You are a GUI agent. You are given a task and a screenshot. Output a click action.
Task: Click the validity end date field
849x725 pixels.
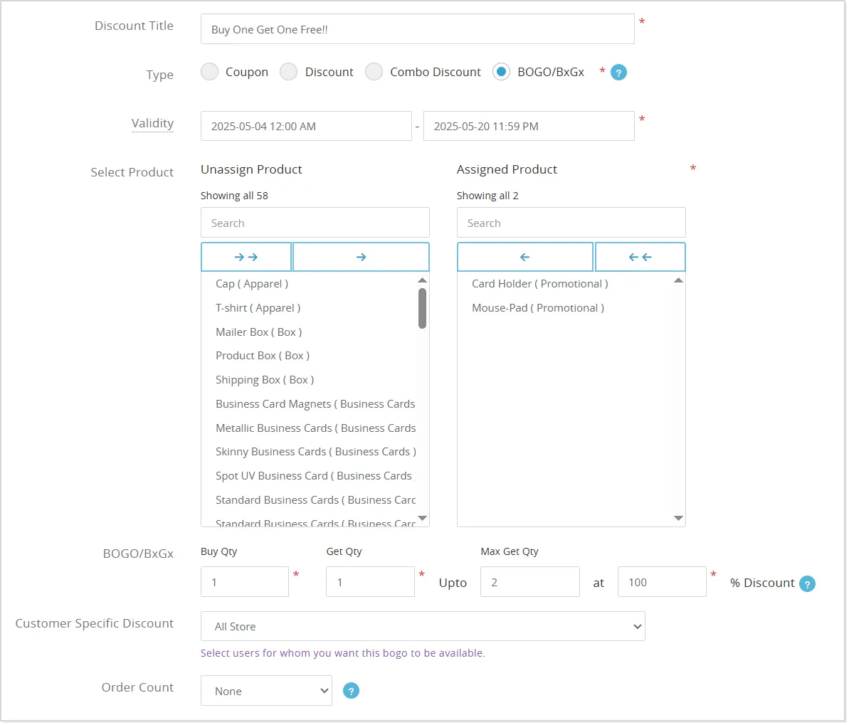529,126
